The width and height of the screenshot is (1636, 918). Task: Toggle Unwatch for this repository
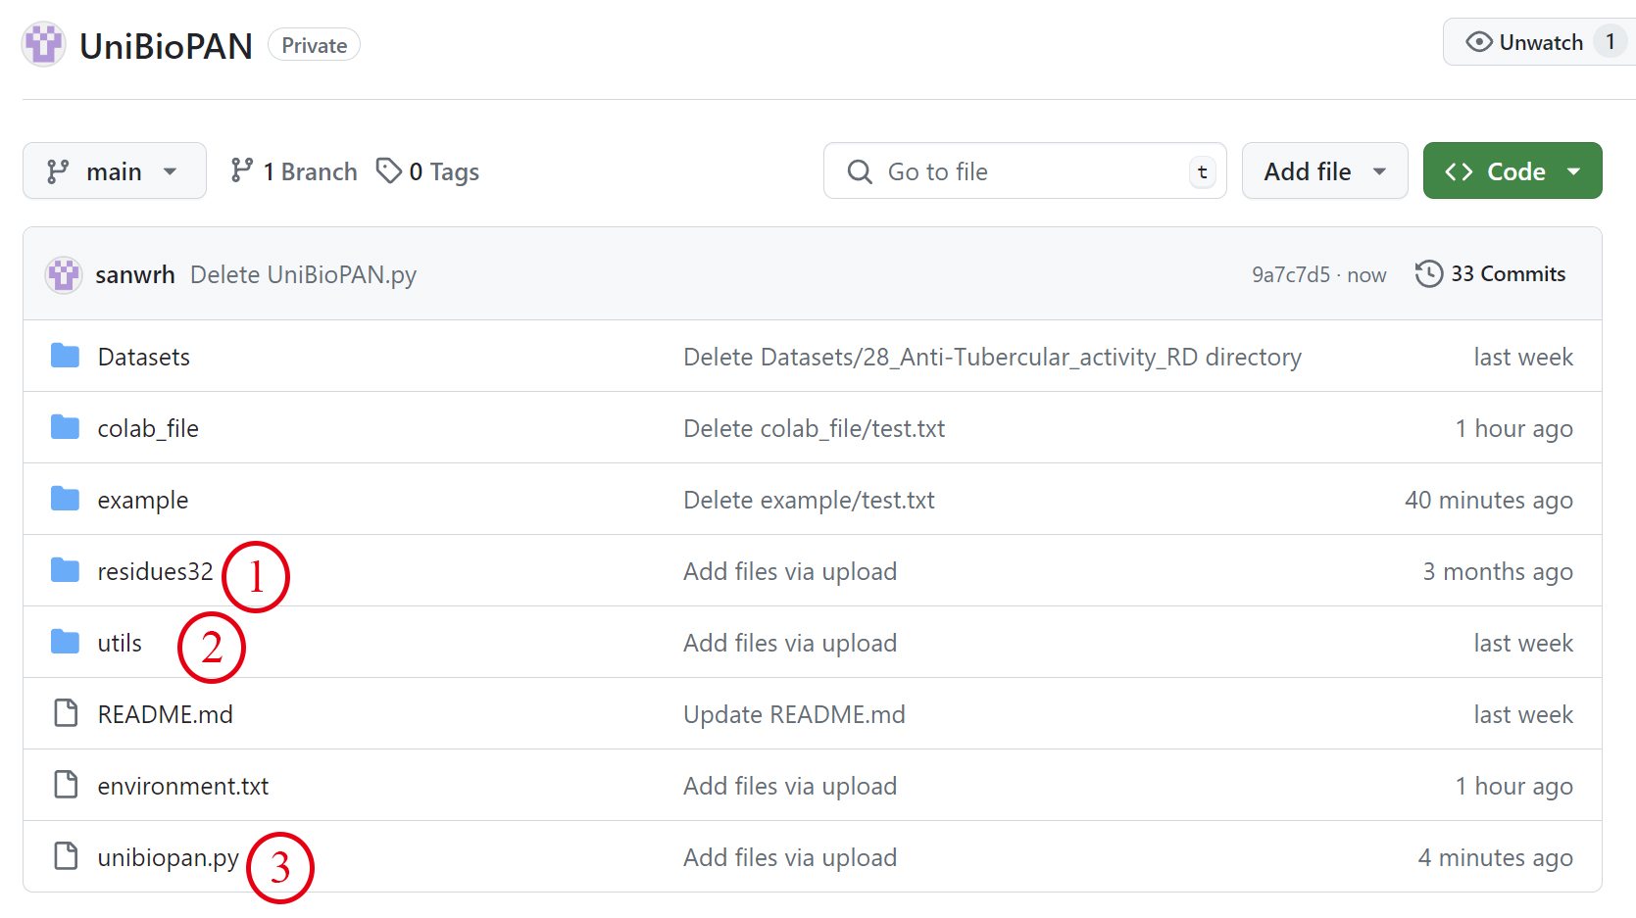1524,43
